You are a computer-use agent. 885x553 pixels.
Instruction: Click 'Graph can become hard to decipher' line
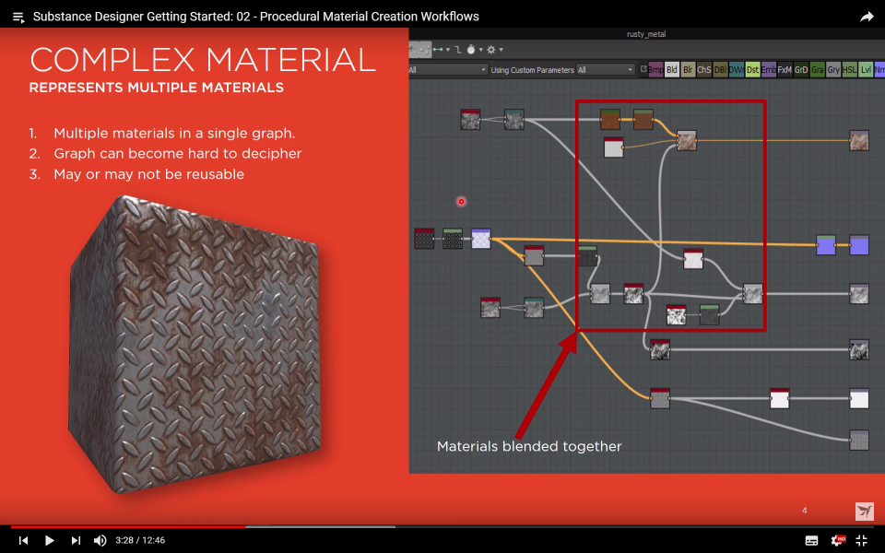pos(178,154)
